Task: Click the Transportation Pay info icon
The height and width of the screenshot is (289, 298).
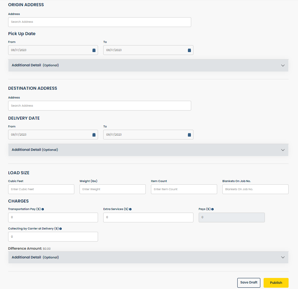Action: tap(43, 209)
